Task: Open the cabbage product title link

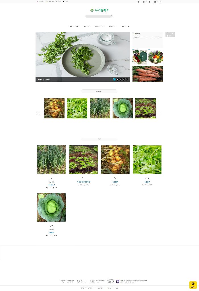Action: tap(51, 226)
